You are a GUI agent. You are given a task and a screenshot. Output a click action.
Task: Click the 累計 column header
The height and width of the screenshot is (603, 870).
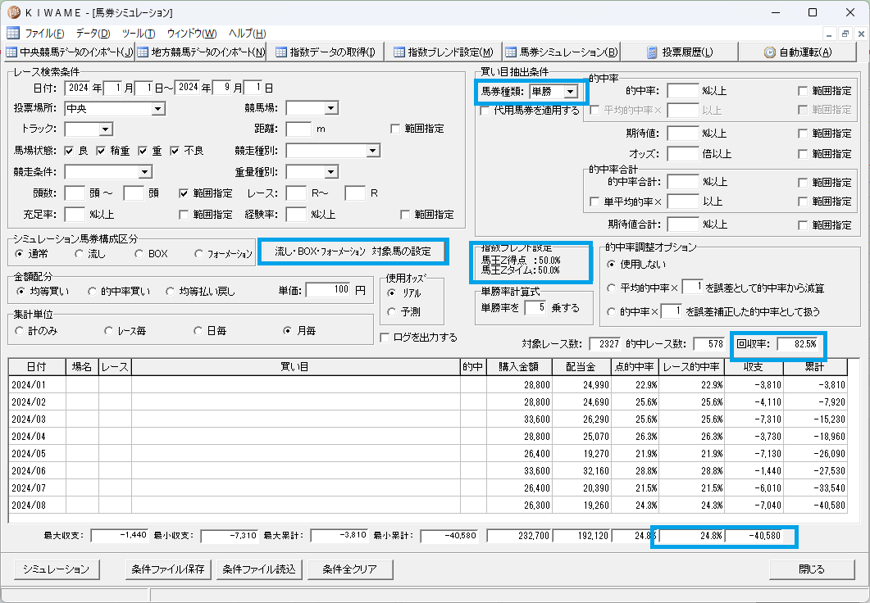(815, 367)
